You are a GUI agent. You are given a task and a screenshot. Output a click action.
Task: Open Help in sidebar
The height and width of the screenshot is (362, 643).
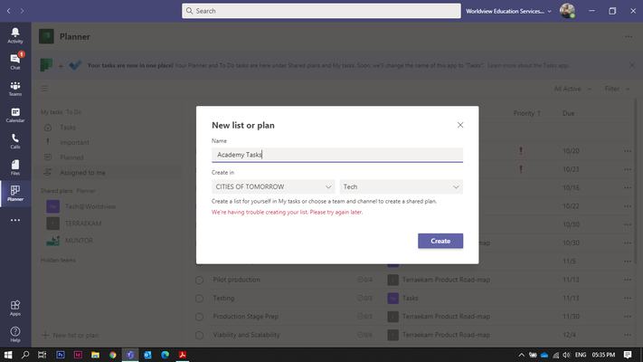point(15,334)
